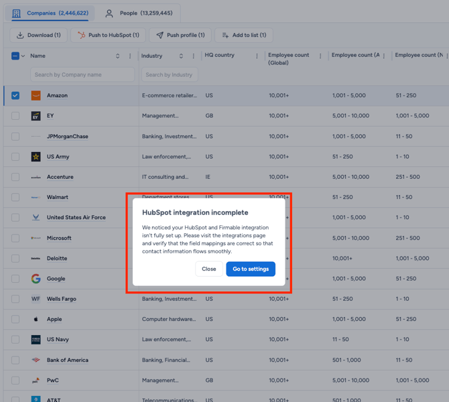
Task: Open selection dropdown arrow beside header checkbox
Action: pyautogui.click(x=23, y=56)
